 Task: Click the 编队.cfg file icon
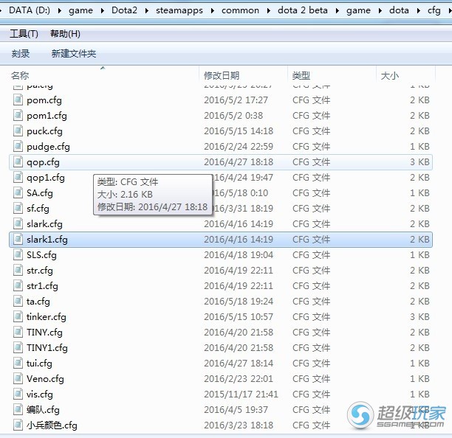click(x=18, y=410)
